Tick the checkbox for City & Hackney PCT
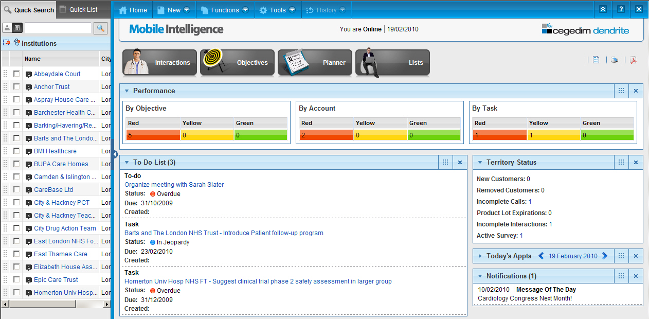Viewport: 649px width, 319px height. 16,202
